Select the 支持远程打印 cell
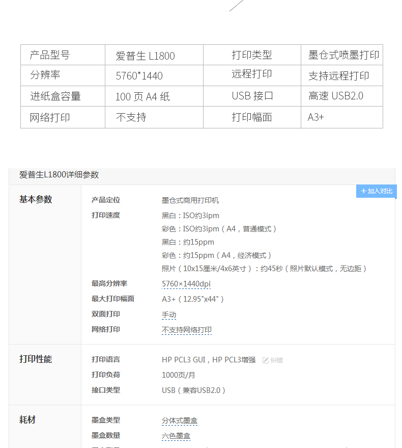This screenshot has height=448, width=402. [342, 75]
